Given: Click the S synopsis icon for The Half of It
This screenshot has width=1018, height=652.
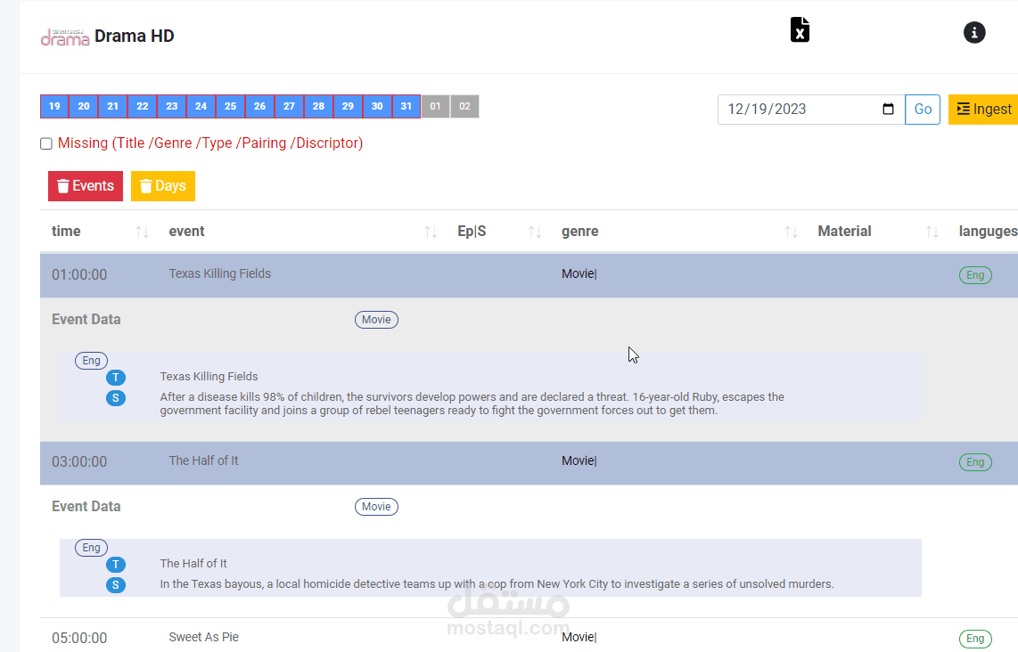Looking at the screenshot, I should click(x=116, y=585).
